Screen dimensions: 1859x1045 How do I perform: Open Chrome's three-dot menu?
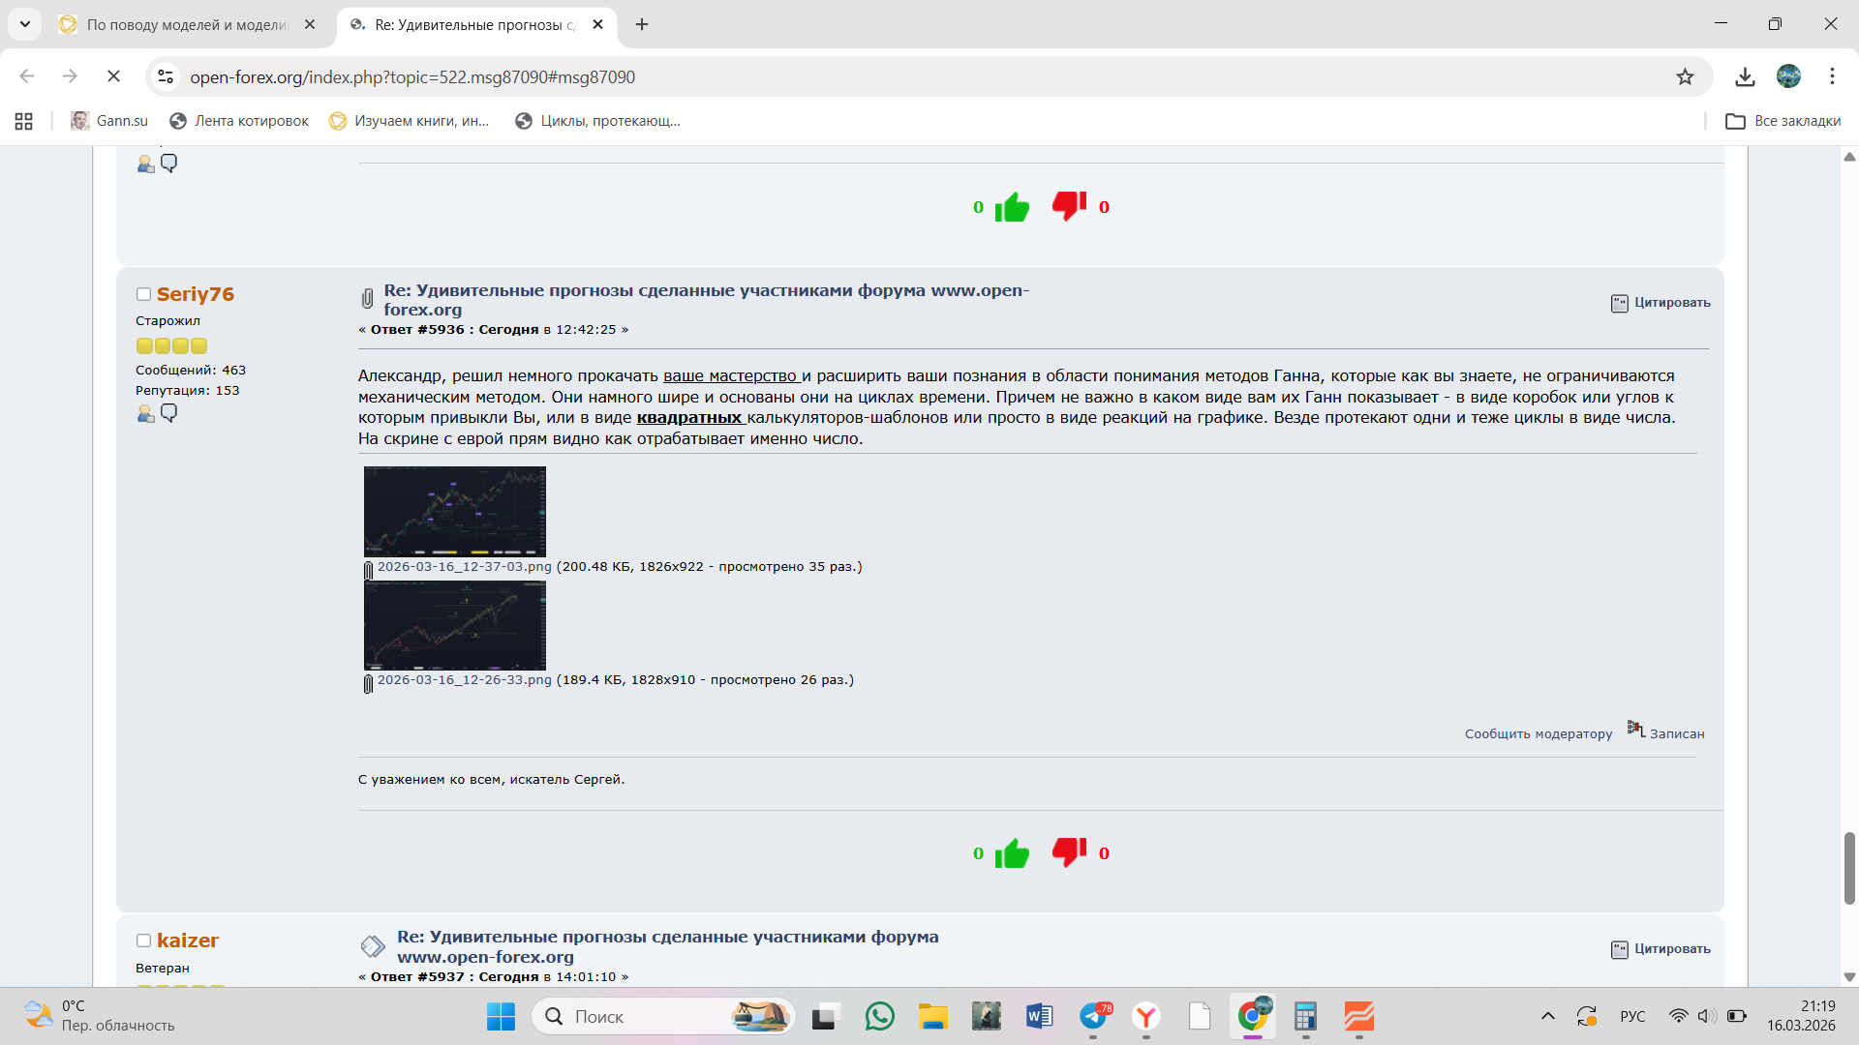(x=1832, y=76)
